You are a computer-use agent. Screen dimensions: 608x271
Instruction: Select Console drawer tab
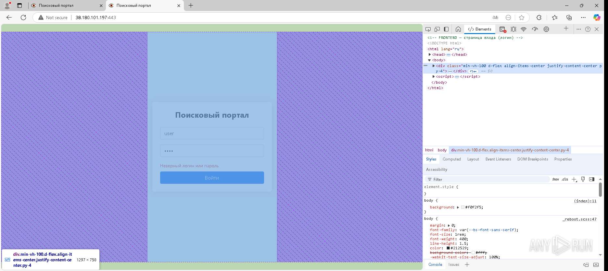click(435, 265)
